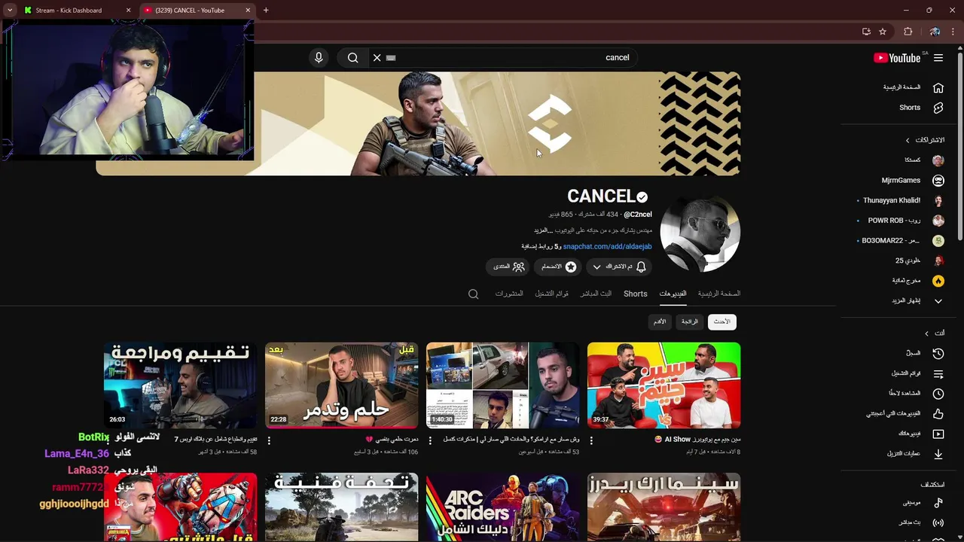This screenshot has width=964, height=542.
Task: Click the الانضمام (Join) button
Action: [559, 267]
